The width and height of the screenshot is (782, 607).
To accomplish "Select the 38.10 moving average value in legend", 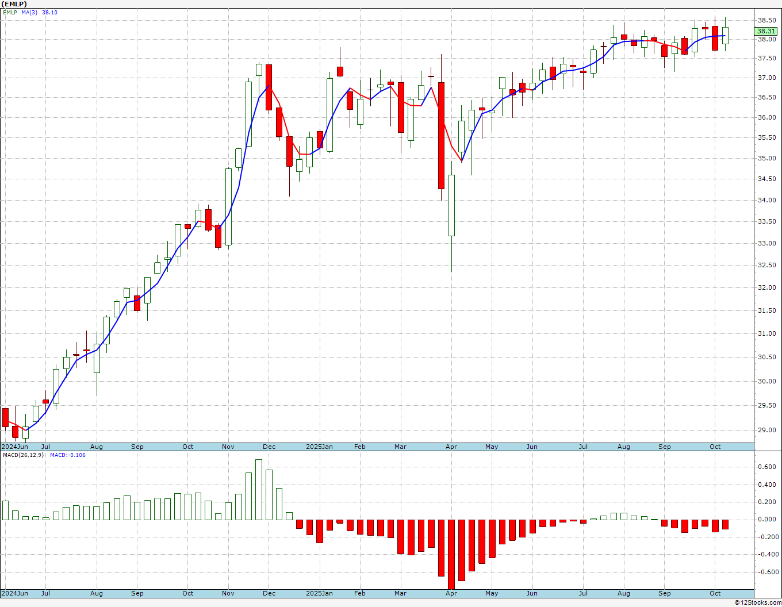I will point(49,13).
